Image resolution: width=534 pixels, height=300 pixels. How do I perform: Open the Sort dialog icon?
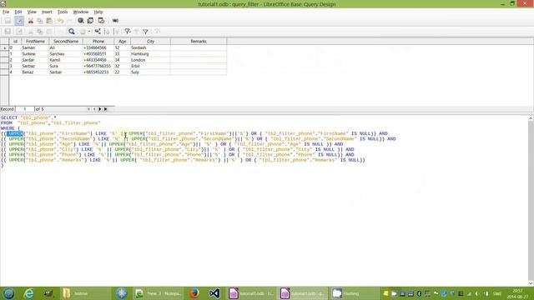(98, 32)
